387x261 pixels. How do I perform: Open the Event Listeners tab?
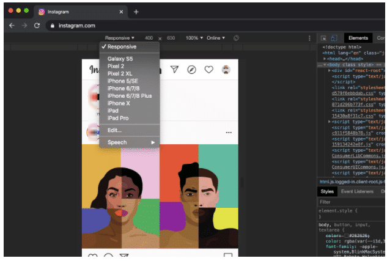coord(357,191)
